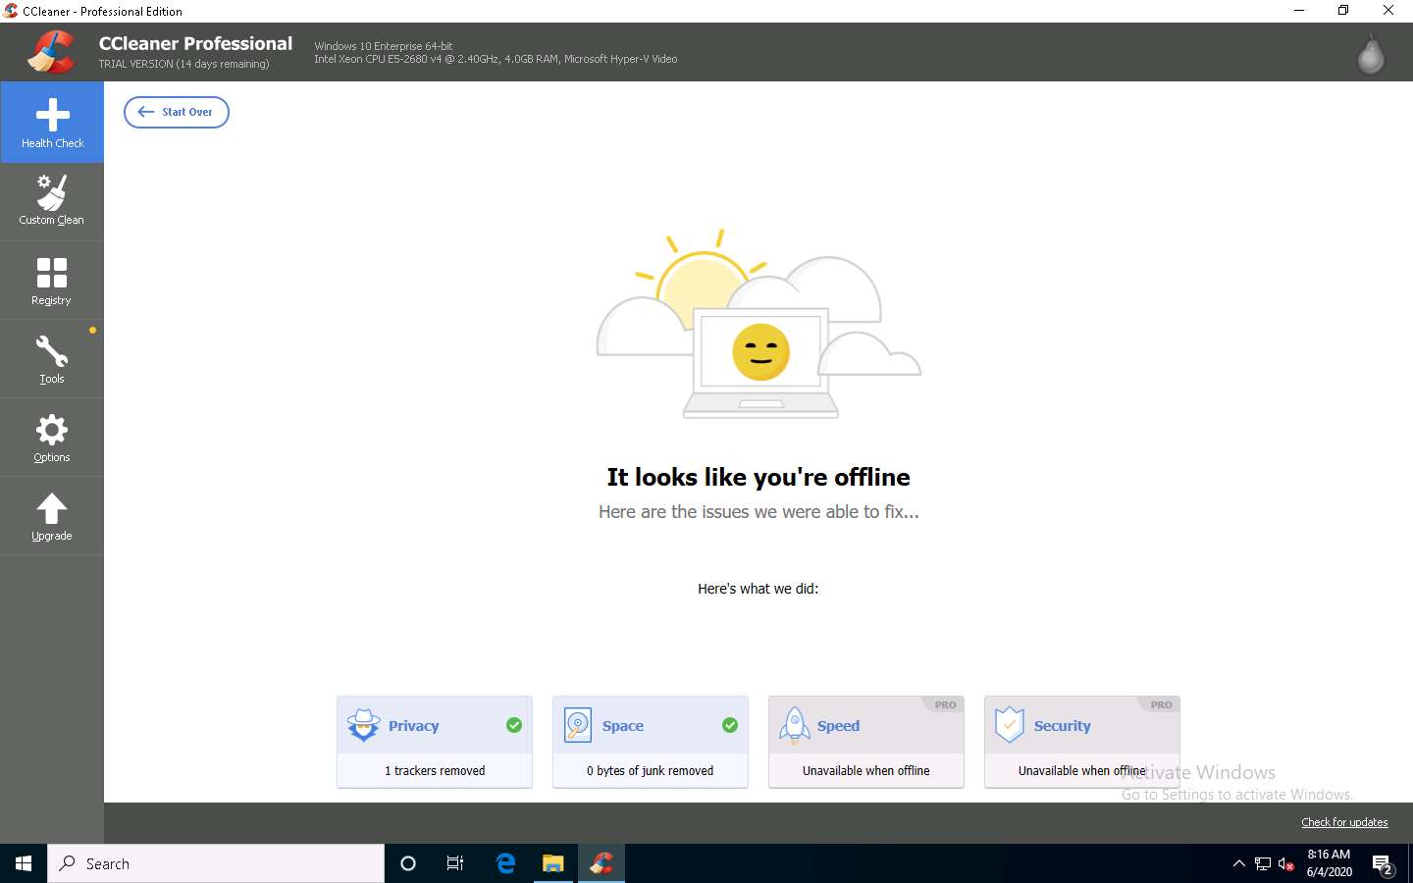This screenshot has width=1413, height=883.
Task: Open Task View from the taskbar
Action: click(x=455, y=863)
